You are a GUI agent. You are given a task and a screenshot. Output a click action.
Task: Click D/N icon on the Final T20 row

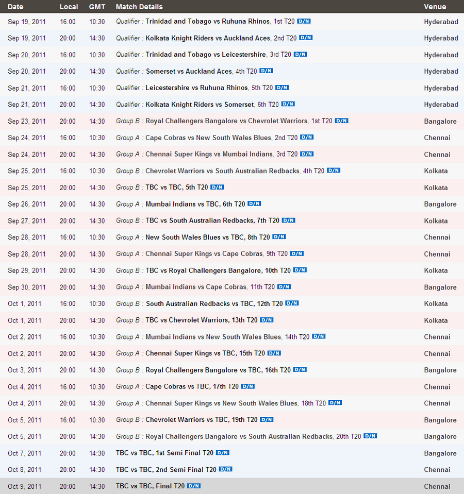click(193, 486)
